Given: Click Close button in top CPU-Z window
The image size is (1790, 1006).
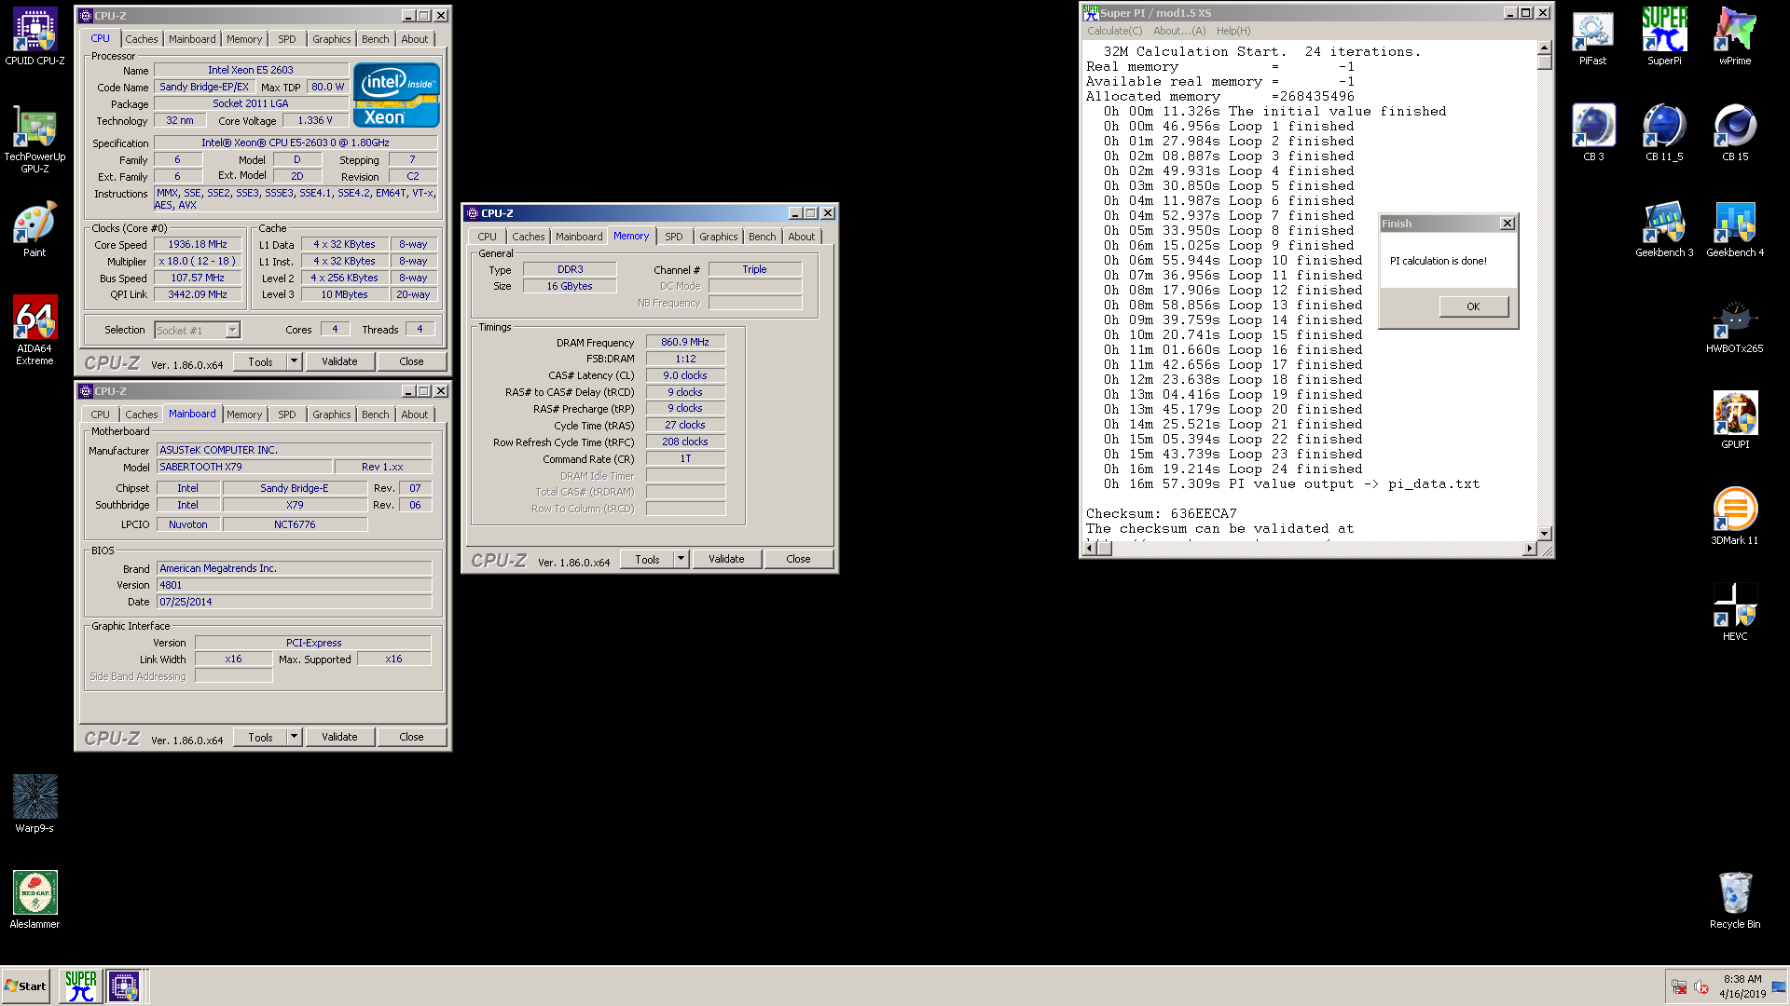Looking at the screenshot, I should pyautogui.click(x=411, y=361).
